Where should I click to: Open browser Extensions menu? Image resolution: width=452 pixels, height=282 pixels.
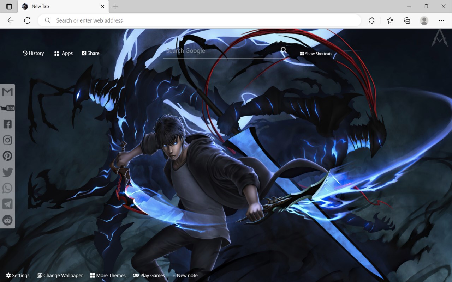pyautogui.click(x=371, y=20)
